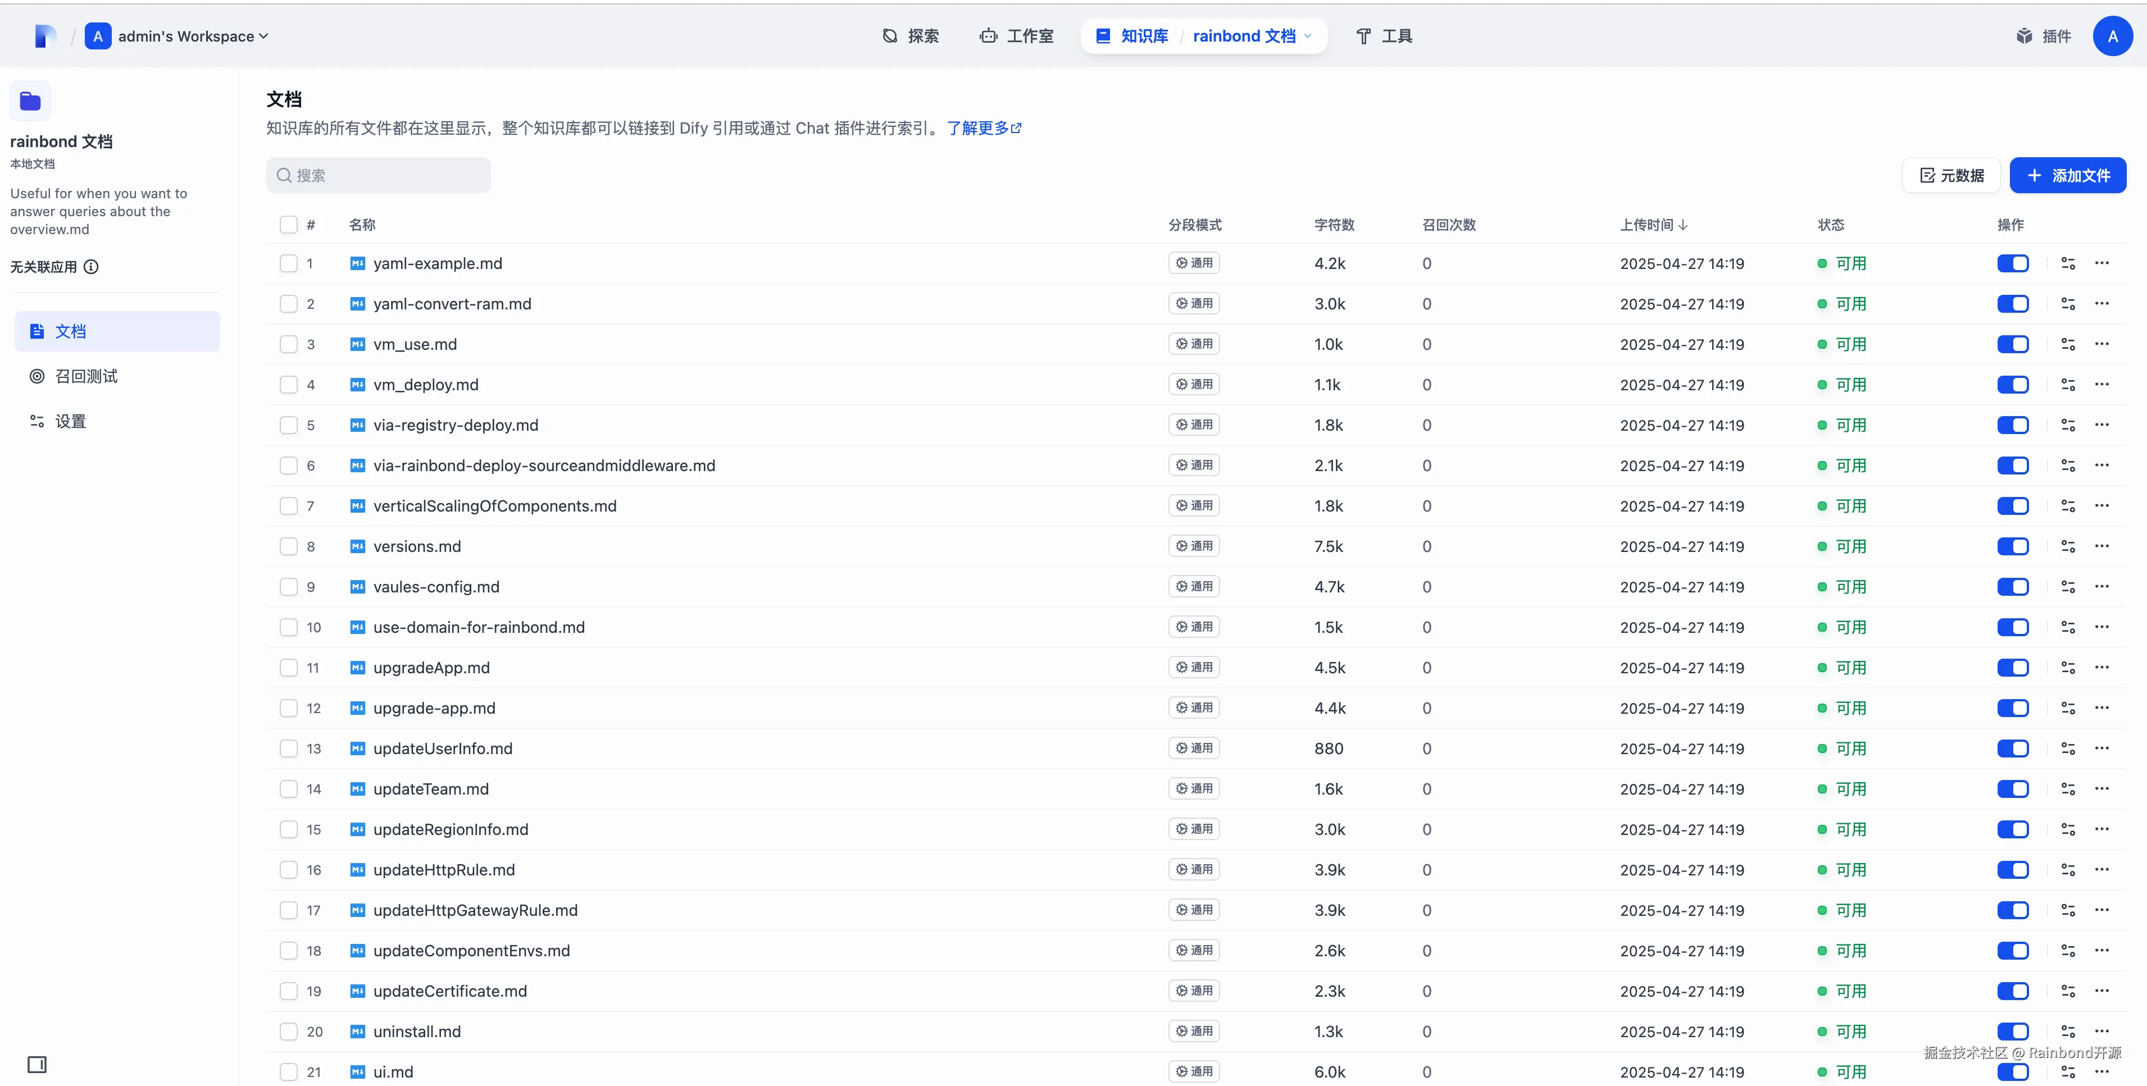
Task: Collapse sidebar using bottom-left panel icon
Action: pyautogui.click(x=37, y=1064)
